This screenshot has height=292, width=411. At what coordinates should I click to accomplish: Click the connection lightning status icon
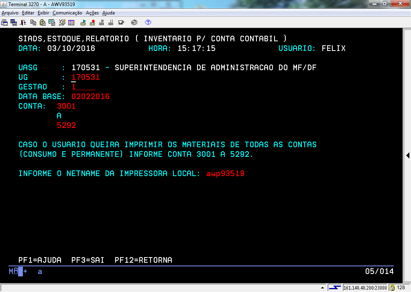[x=335, y=288]
